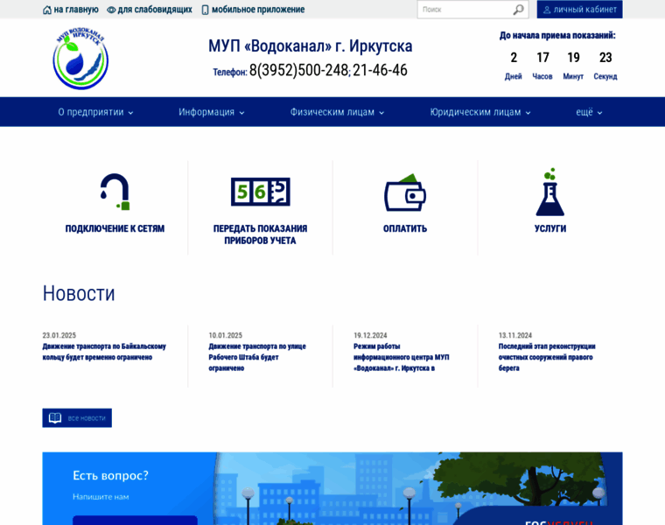Open news about Байкальскому кольцу traffic
This screenshot has height=525, width=665.
point(104,352)
